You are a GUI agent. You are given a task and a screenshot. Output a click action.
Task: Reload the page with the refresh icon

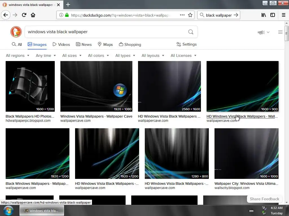pyautogui.click(x=24, y=15)
